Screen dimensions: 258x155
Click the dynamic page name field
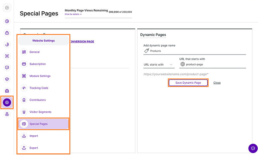pyautogui.click(x=196, y=51)
